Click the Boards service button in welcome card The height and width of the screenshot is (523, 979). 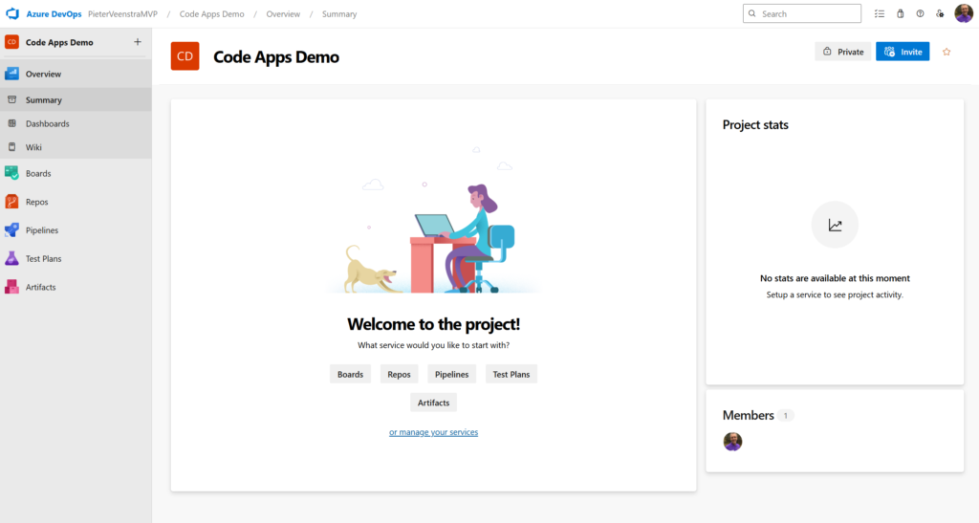tap(350, 375)
